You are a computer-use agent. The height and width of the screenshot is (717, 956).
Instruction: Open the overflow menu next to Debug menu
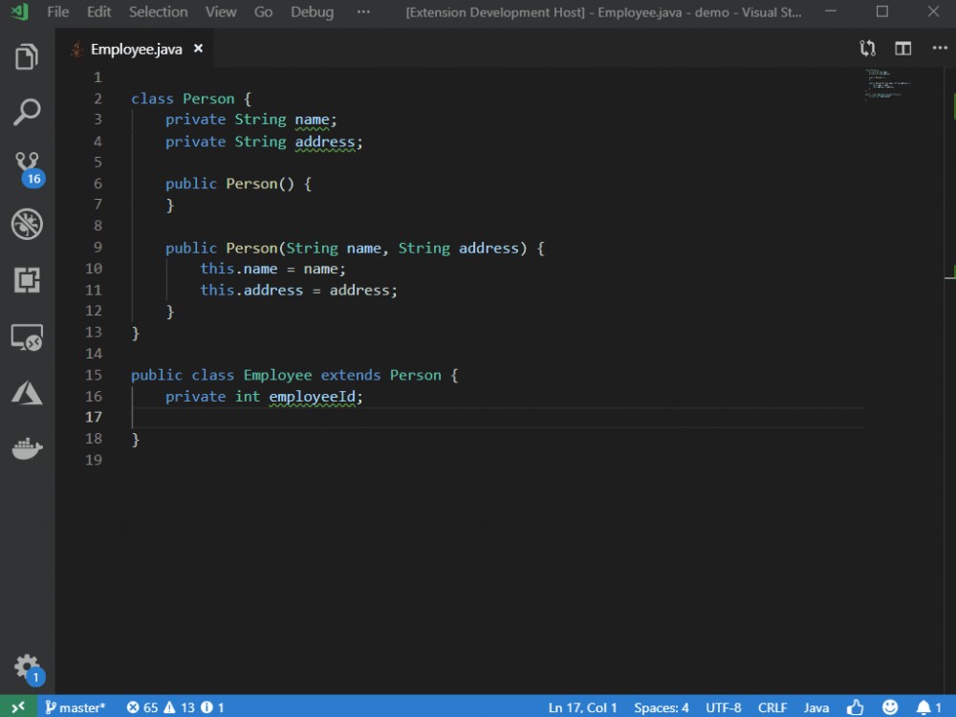[x=363, y=12]
